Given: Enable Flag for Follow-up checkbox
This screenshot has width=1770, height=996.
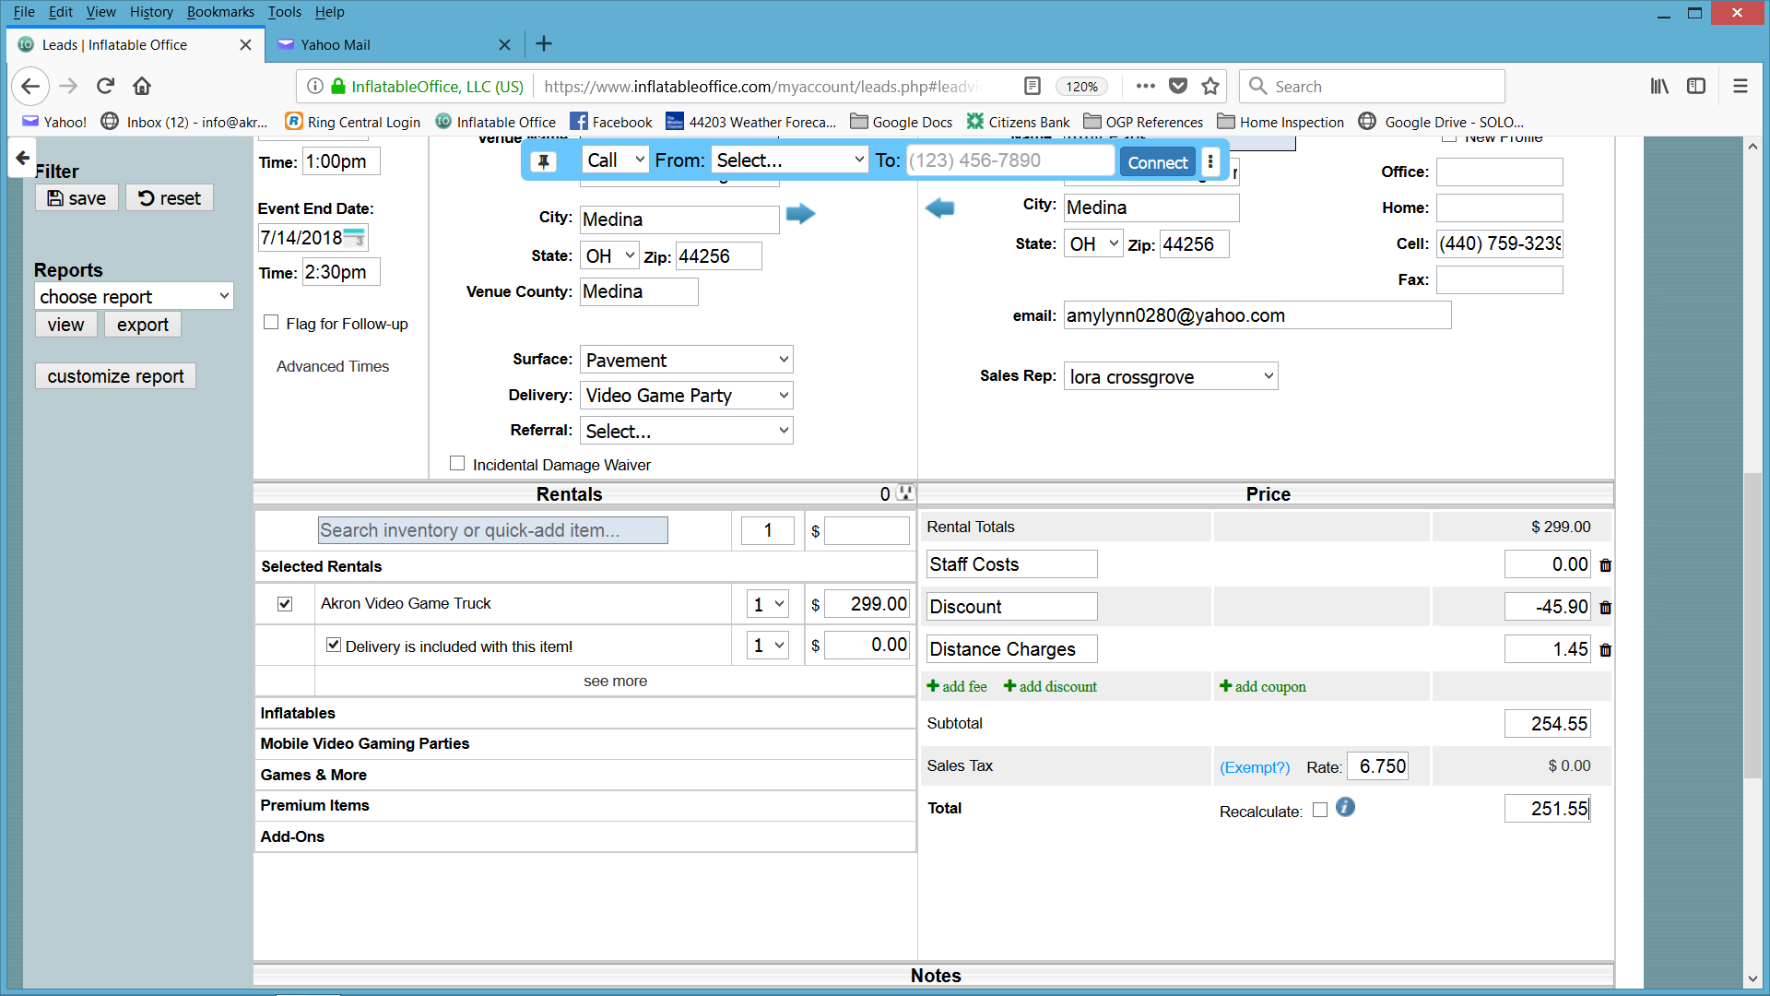Looking at the screenshot, I should click(x=271, y=323).
